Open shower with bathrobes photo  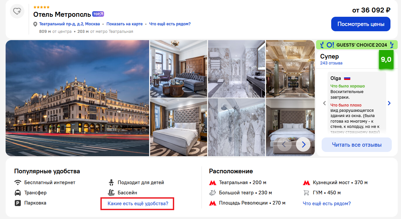236,127
